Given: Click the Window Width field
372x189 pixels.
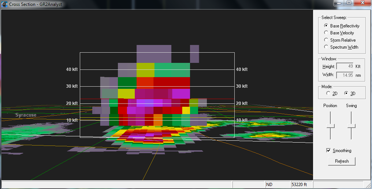Looking at the screenshot, I should coord(345,75).
